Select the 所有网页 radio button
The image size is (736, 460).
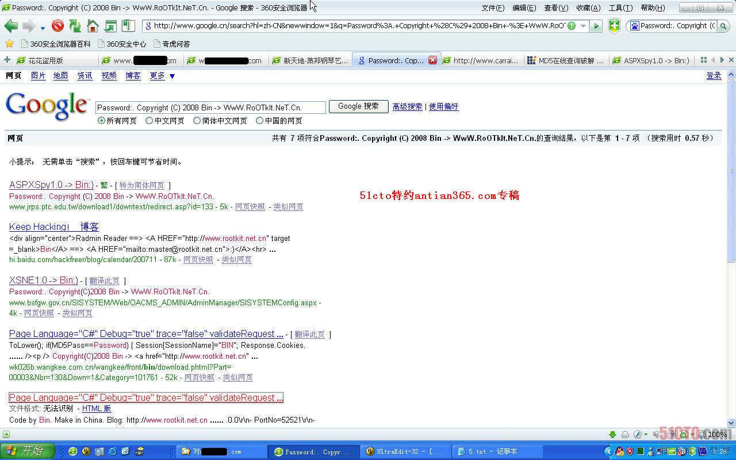tap(101, 121)
